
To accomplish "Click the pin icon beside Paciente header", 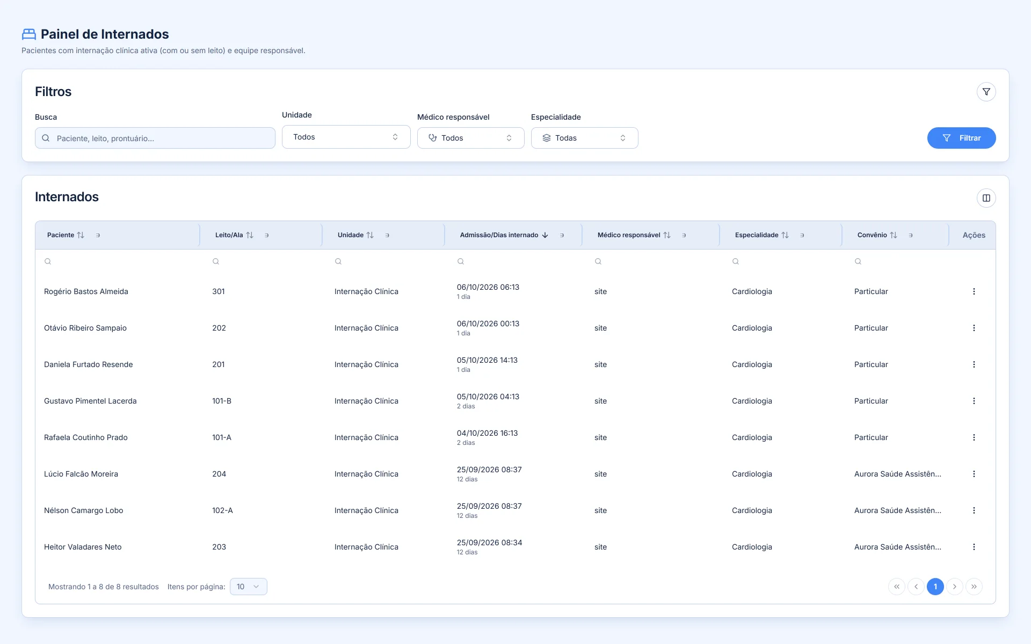I will click(x=98, y=235).
